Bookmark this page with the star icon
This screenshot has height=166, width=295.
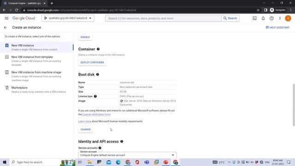click(x=258, y=10)
